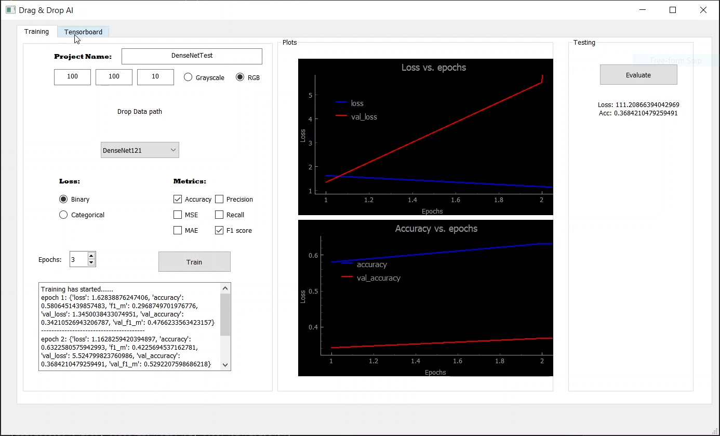This screenshot has height=436, width=720.
Task: Click the 'Training has started......' log line
Action: click(x=77, y=289)
